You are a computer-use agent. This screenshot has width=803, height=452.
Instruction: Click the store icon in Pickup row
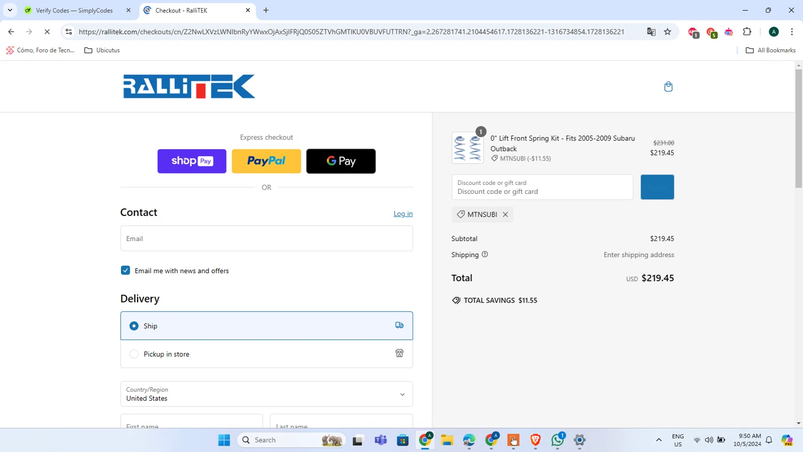[x=399, y=353]
